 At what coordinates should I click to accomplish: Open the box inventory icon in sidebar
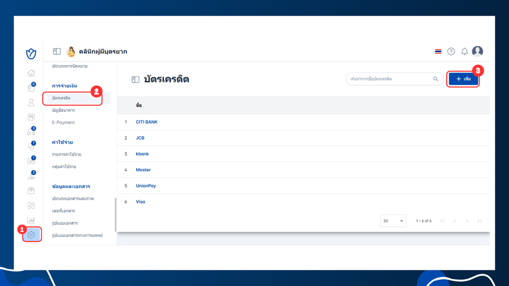point(31,190)
